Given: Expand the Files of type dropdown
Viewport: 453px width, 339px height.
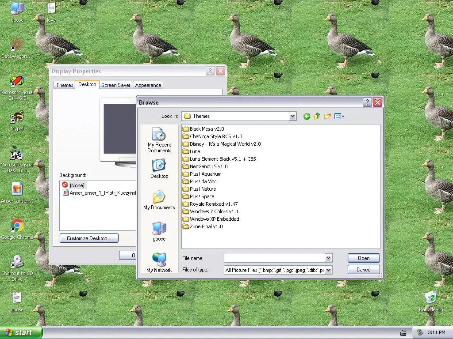Looking at the screenshot, I should pyautogui.click(x=329, y=270).
